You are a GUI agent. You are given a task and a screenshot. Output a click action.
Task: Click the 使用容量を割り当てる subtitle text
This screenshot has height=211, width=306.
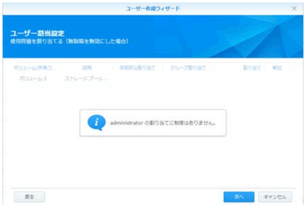[69, 41]
